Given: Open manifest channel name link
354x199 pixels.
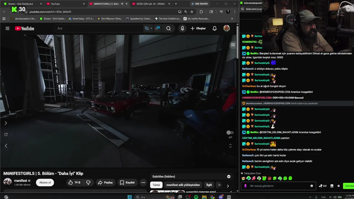Looking at the screenshot, I should (x=21, y=181).
